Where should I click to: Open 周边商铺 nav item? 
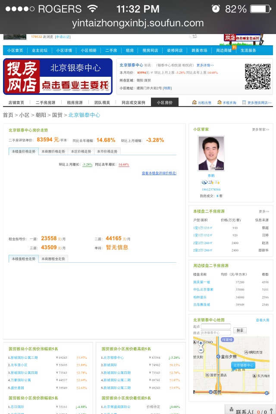pyautogui.click(x=224, y=50)
